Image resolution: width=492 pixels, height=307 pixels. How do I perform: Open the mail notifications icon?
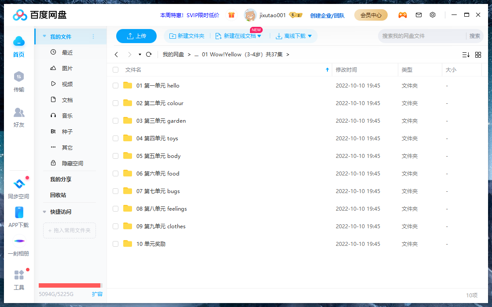[x=419, y=15]
